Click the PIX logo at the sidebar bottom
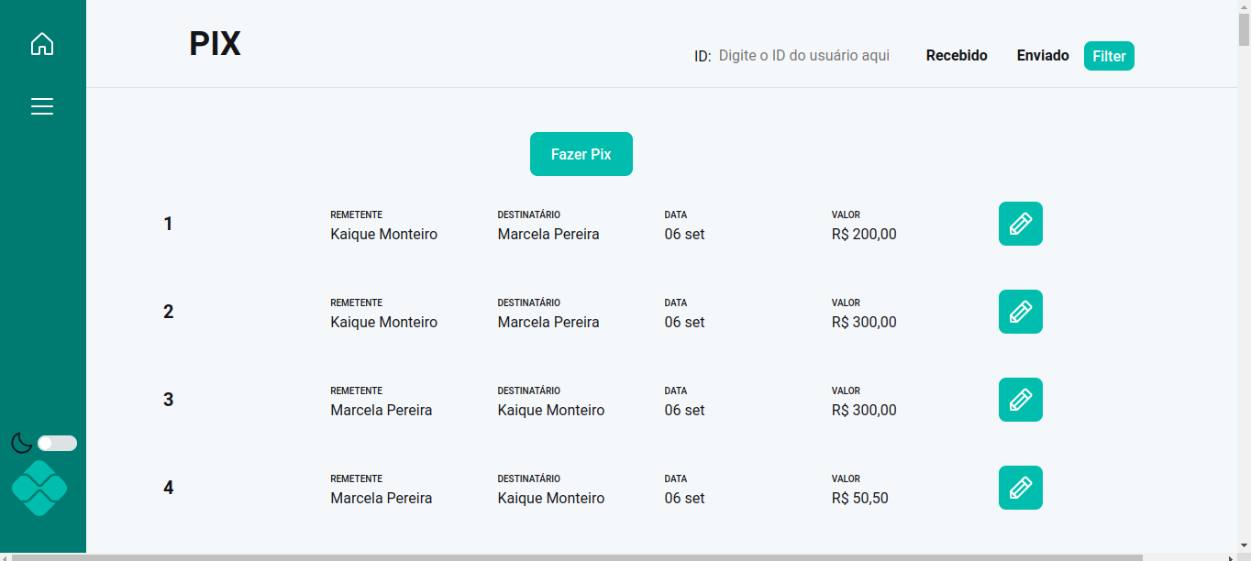Screen dimensions: 1251x561 [40, 489]
